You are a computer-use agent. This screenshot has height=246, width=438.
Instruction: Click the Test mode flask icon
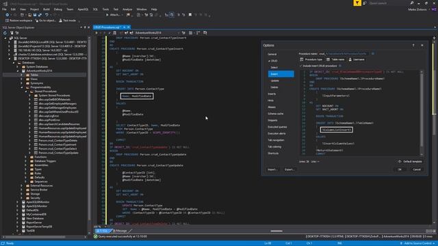point(60,20)
